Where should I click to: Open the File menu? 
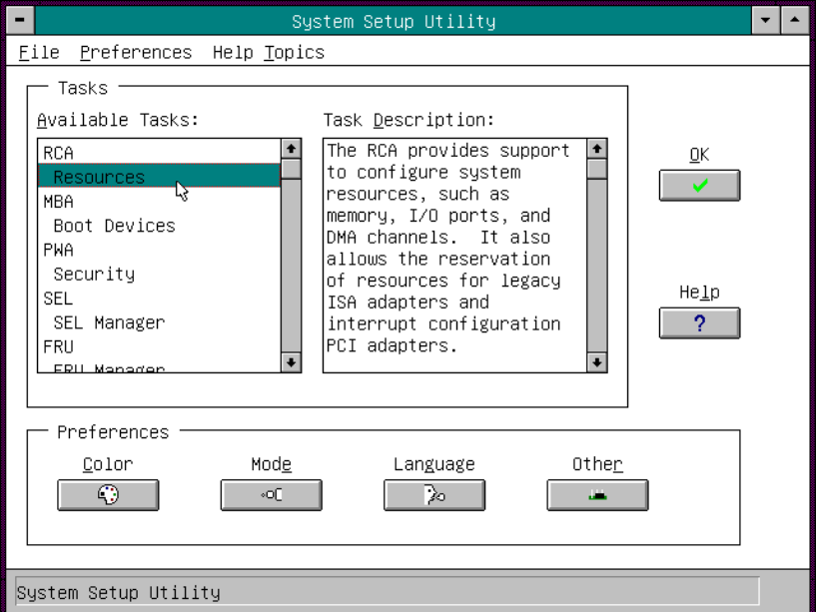(x=39, y=53)
